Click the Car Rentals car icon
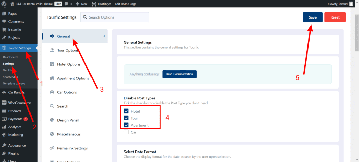 (x=4, y=92)
